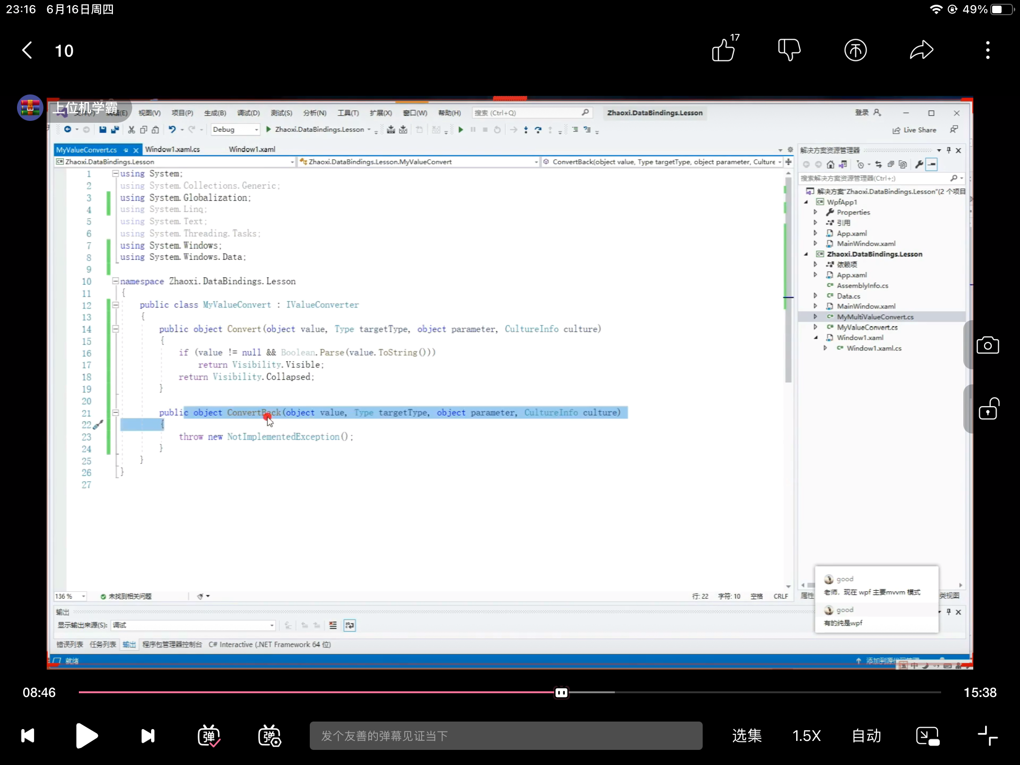Viewport: 1020px width, 765px height.
Task: Click the video progress bar handle
Action: [x=561, y=692]
